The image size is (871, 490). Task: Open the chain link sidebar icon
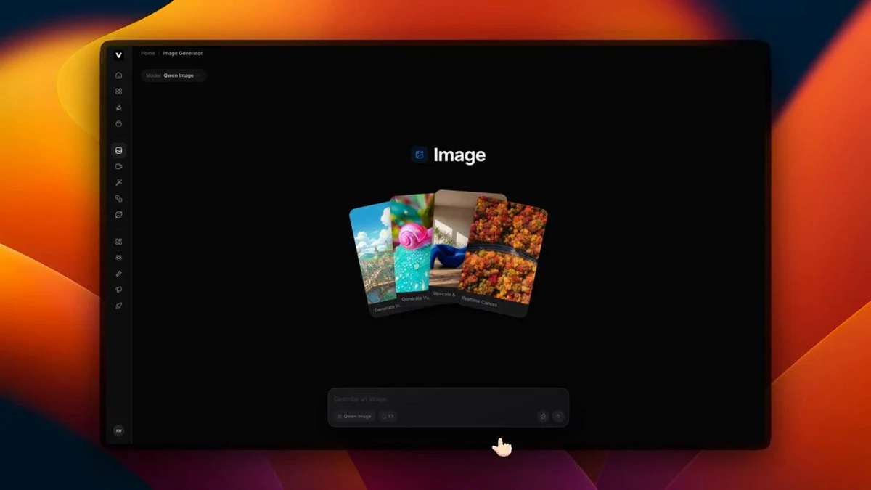[x=118, y=198]
